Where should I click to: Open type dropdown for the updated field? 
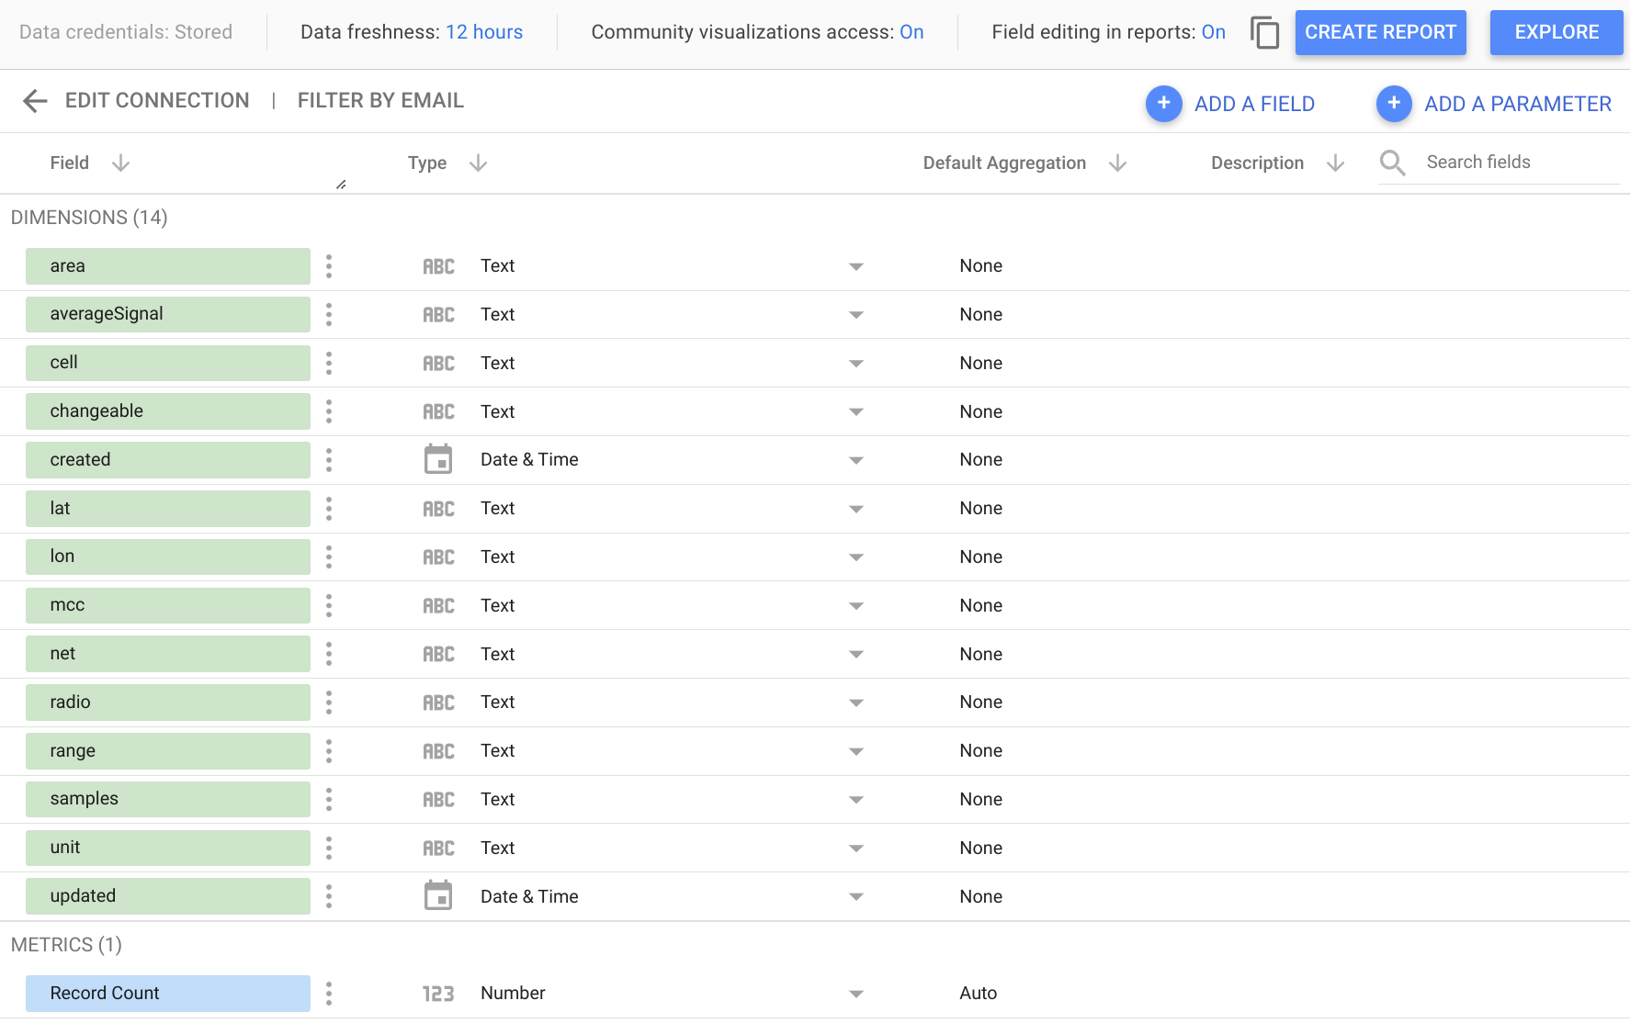click(855, 897)
